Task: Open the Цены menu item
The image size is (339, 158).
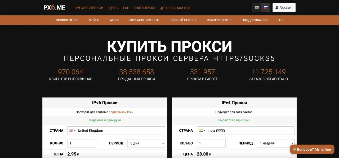Action: 113,8
